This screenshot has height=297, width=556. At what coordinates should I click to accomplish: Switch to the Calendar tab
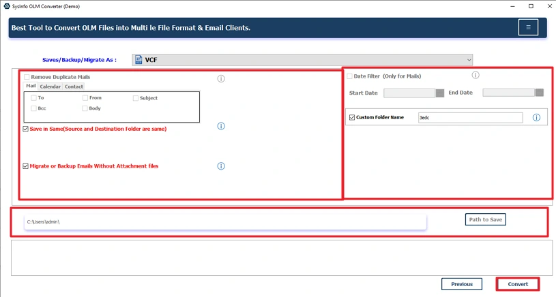point(50,87)
